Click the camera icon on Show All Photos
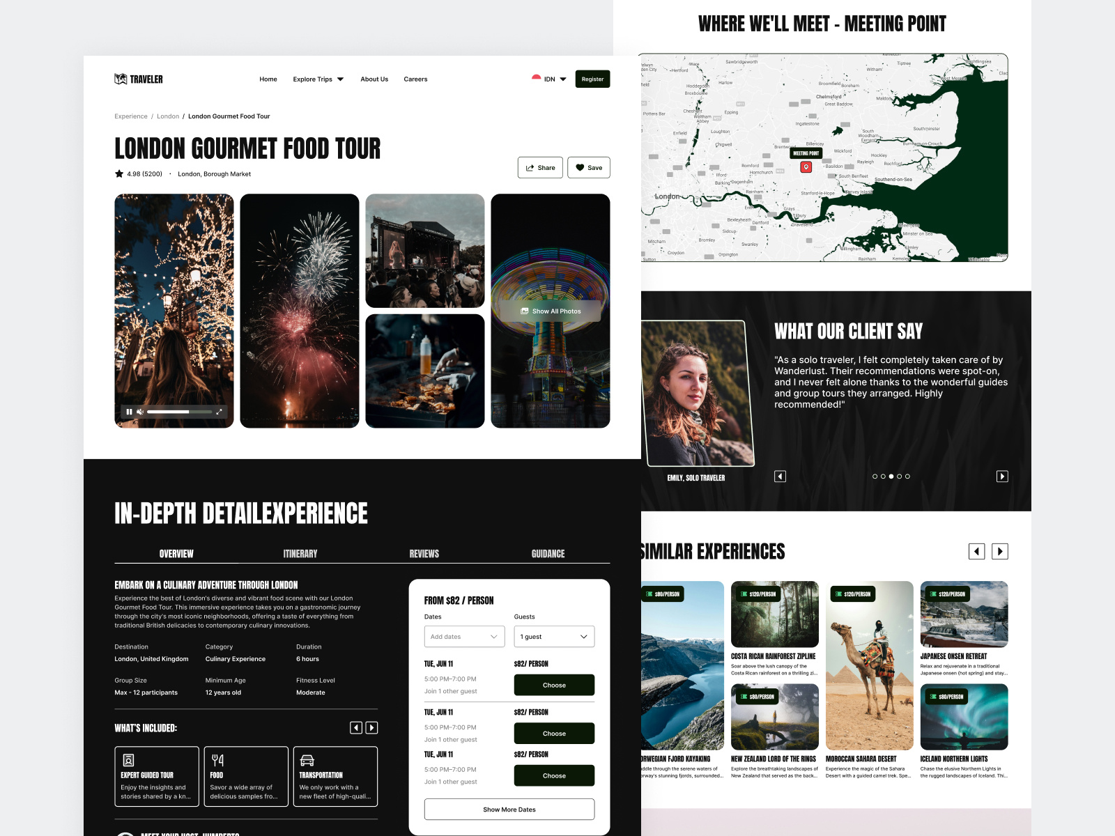 click(x=525, y=311)
